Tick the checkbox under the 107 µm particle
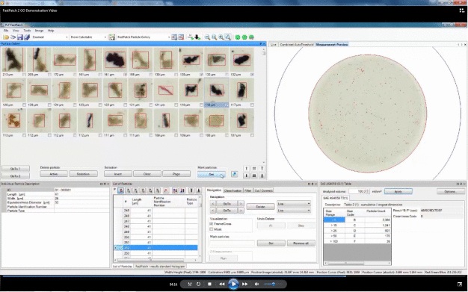468x292 pixels. [x=252, y=135]
